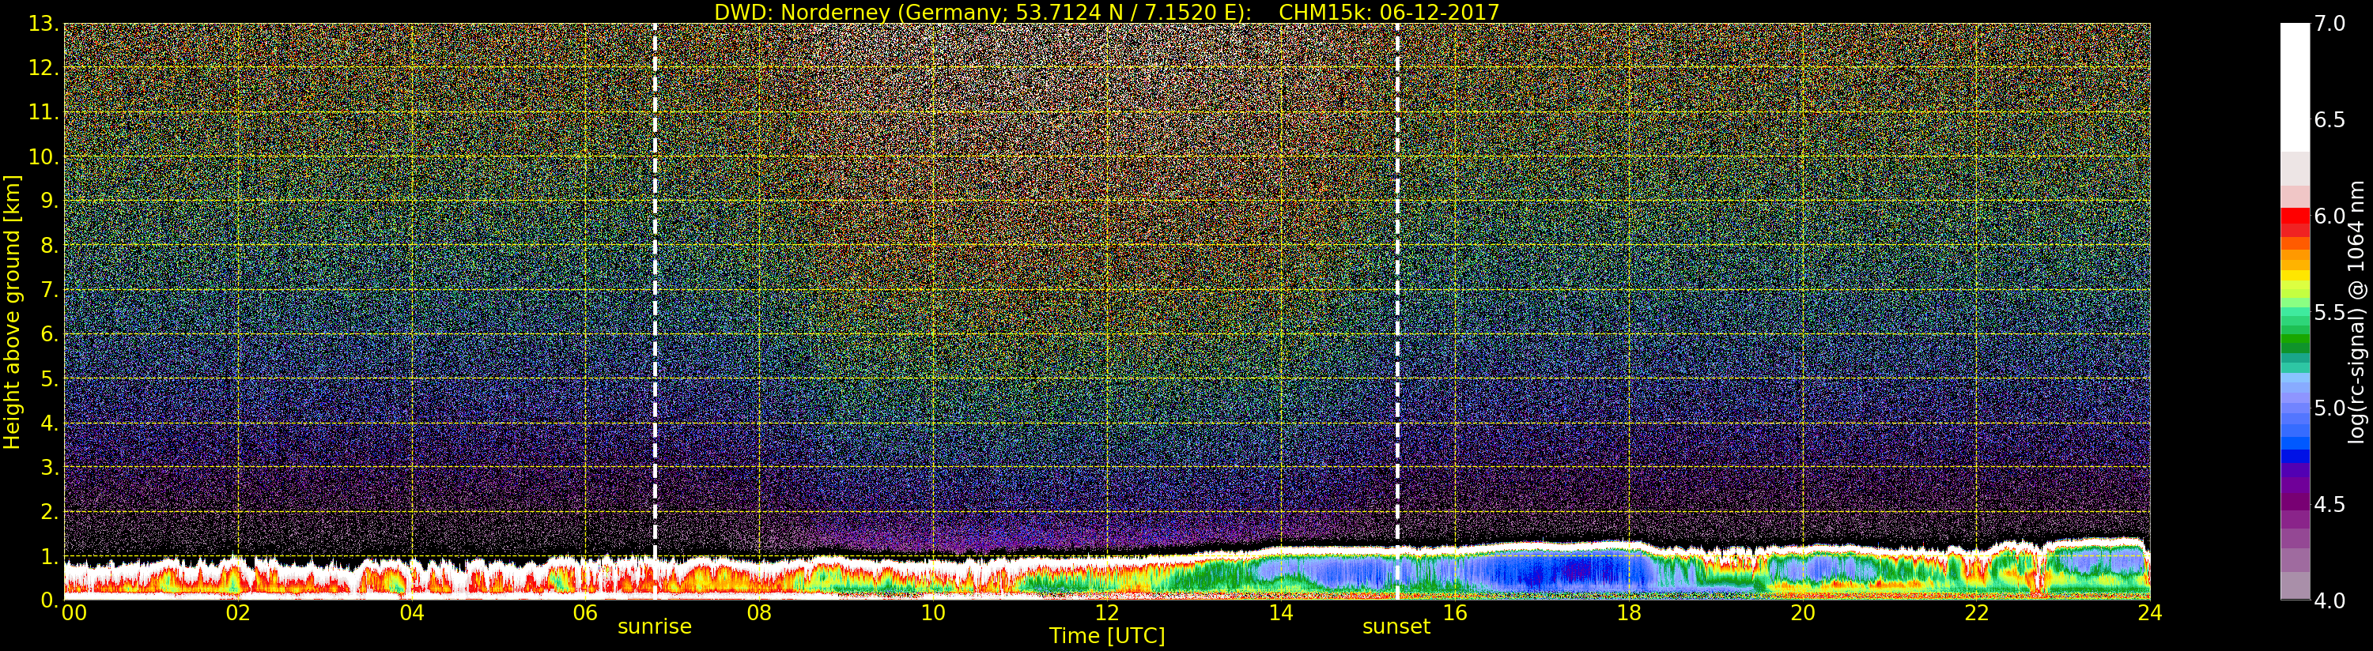This screenshot has width=2373, height=651.
Task: Click the '02' time tick label
Action: coord(238,612)
